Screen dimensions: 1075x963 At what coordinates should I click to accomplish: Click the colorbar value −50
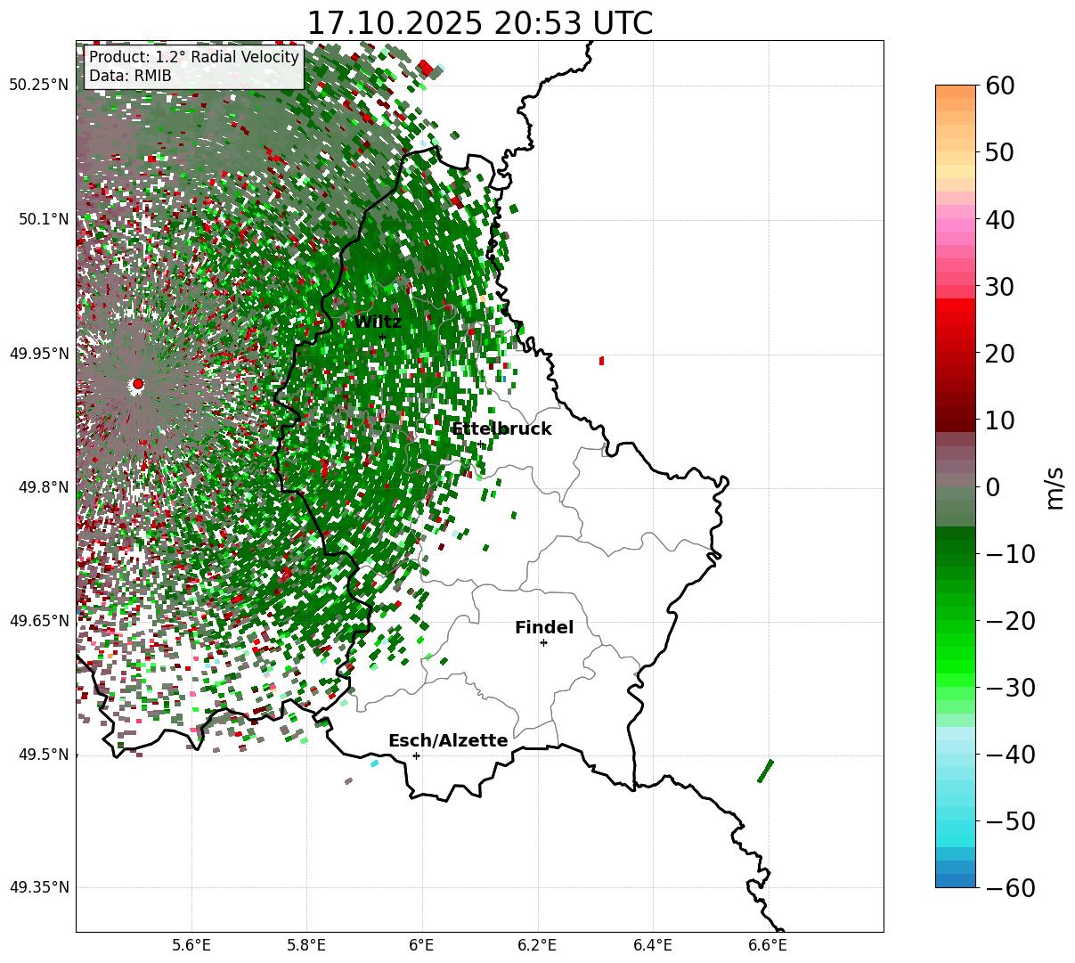tap(1010, 820)
